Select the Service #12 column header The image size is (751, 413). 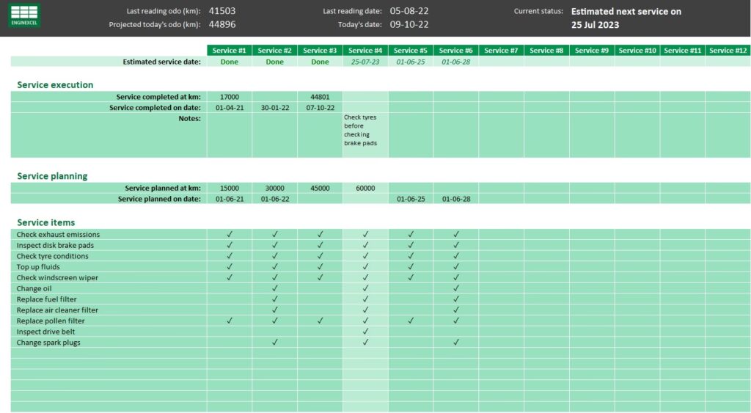pyautogui.click(x=728, y=51)
